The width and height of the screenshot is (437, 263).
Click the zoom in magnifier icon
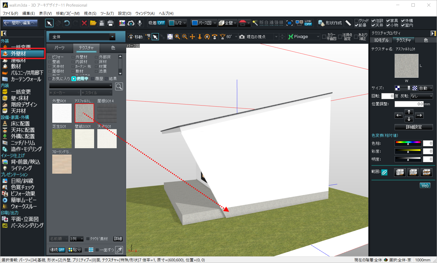tap(177, 37)
